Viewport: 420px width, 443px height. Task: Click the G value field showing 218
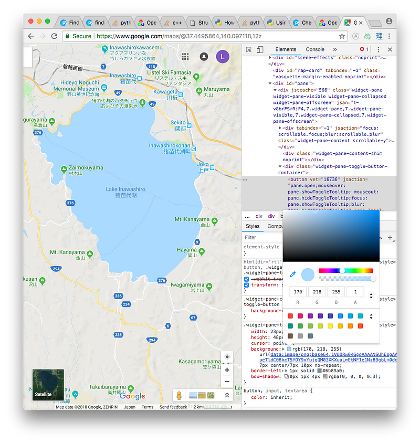317,292
